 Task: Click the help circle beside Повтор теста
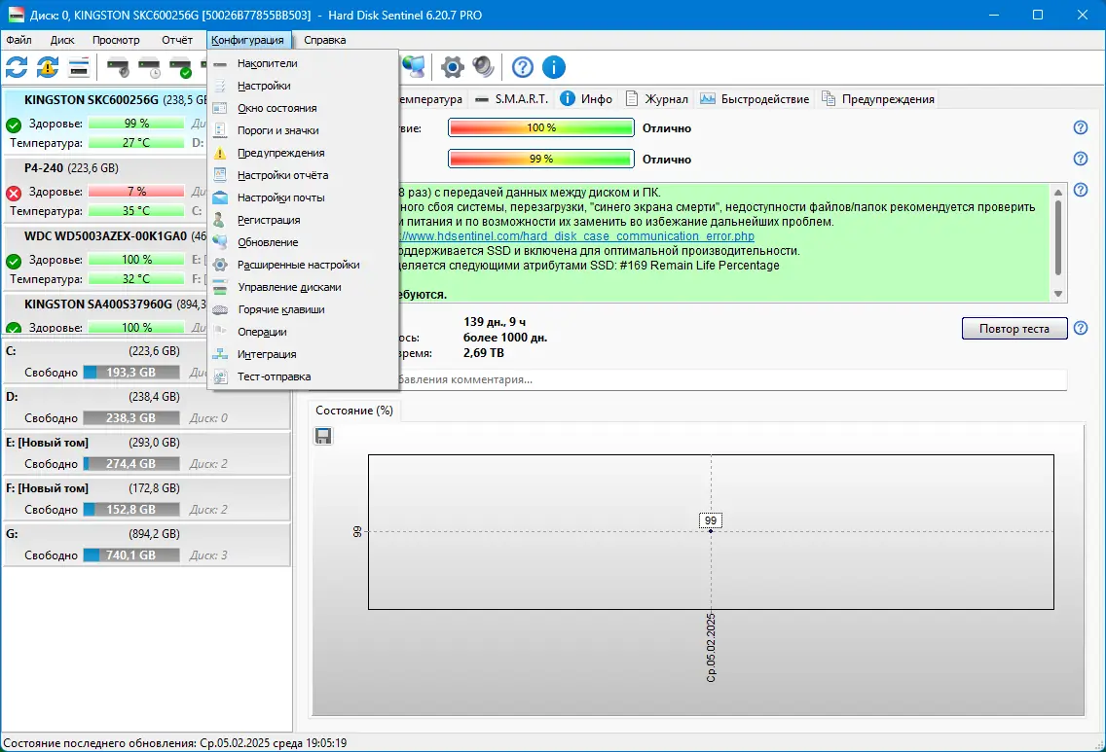1080,328
